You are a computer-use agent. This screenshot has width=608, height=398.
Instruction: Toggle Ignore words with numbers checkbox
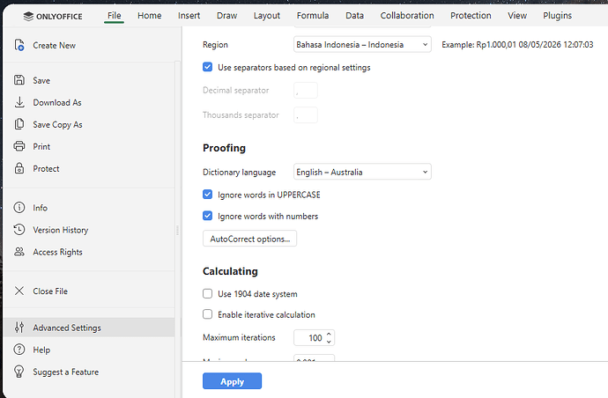(x=207, y=216)
